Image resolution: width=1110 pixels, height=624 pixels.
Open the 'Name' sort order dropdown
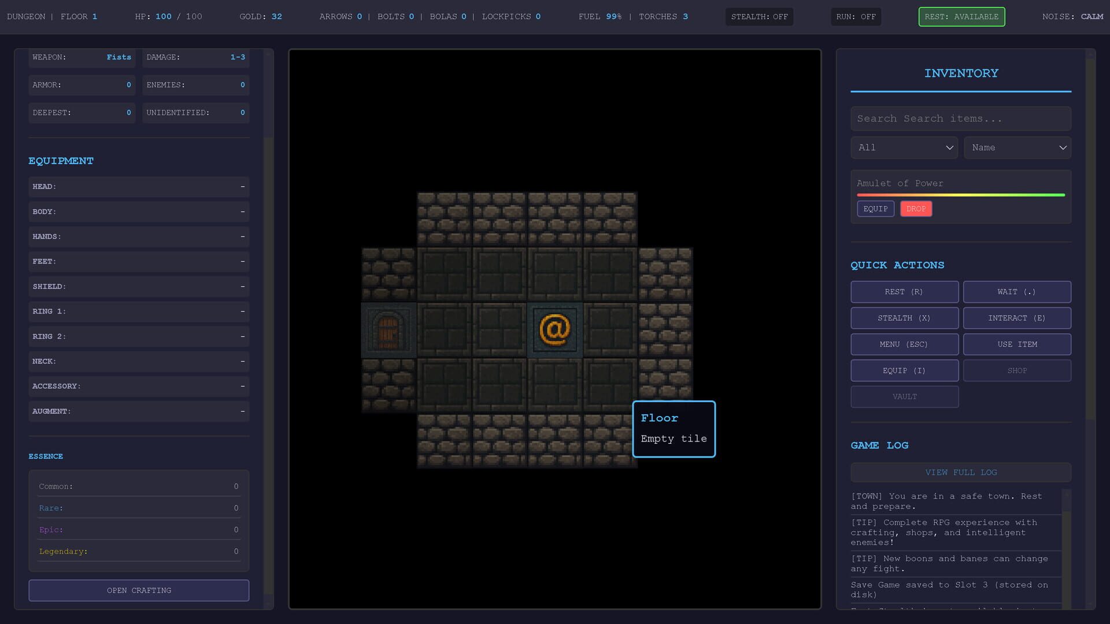pyautogui.click(x=1017, y=147)
